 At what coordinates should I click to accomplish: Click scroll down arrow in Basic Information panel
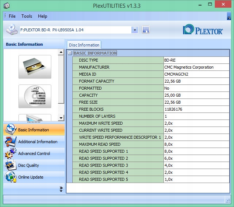click(61, 118)
